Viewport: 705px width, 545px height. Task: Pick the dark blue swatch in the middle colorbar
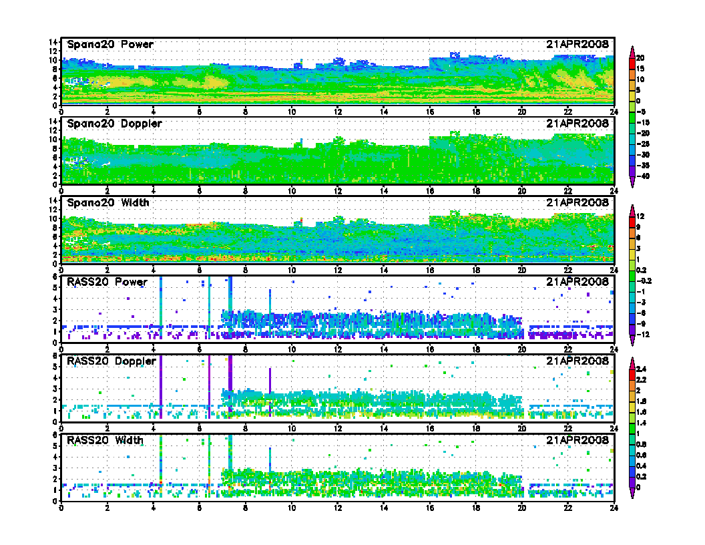(632, 319)
